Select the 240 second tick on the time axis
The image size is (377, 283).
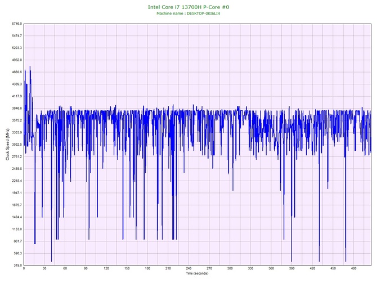pyautogui.click(x=188, y=269)
